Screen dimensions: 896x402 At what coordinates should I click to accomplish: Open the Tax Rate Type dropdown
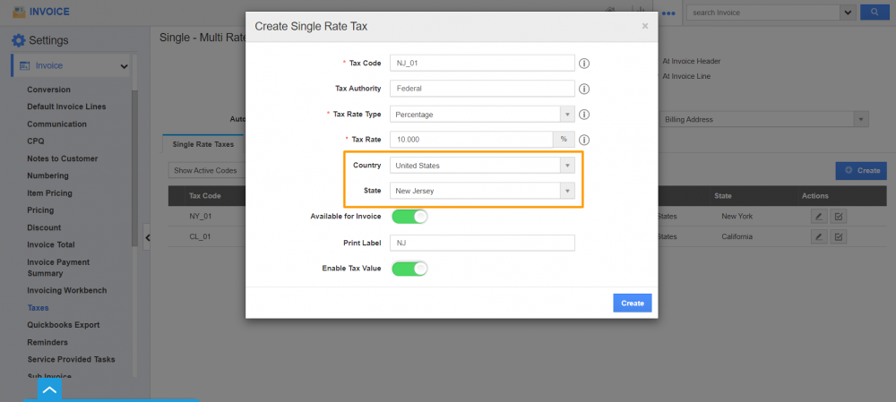482,115
